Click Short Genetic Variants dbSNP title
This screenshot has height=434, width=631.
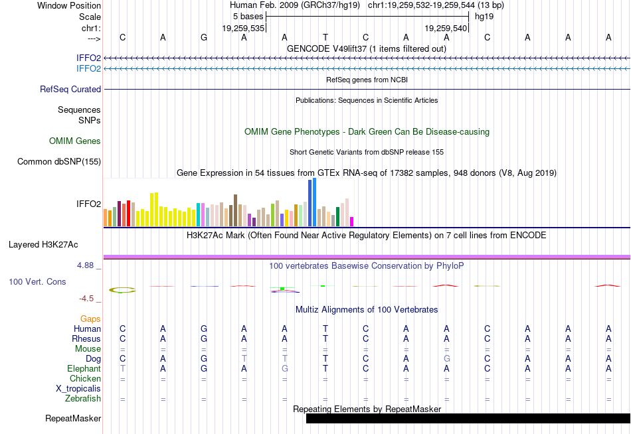pos(367,152)
